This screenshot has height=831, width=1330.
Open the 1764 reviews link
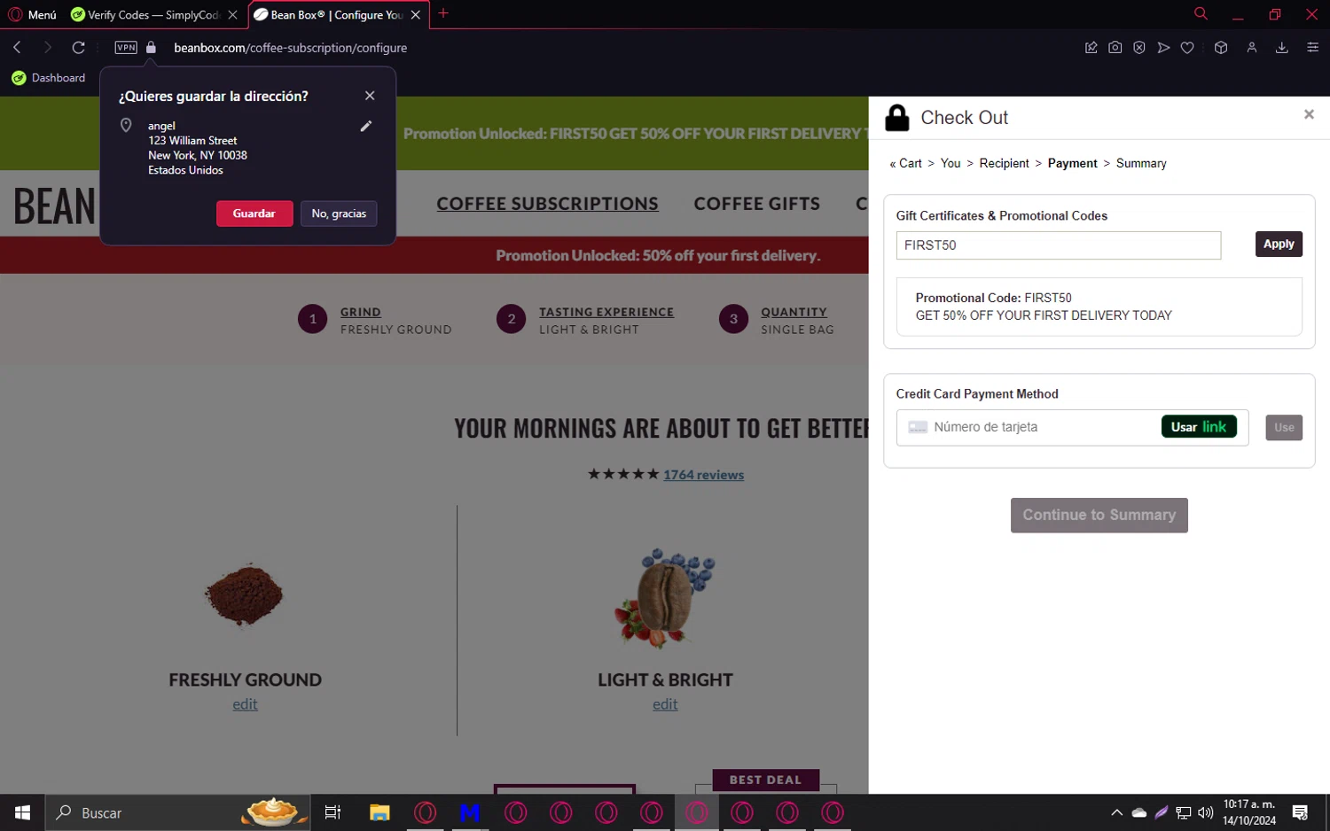[703, 475]
